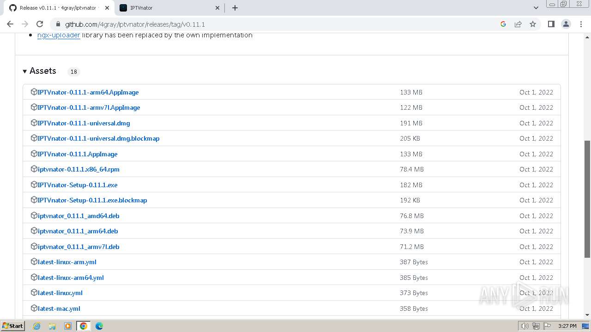Reload the GitHub release page
Screen dimensions: 591x332
pos(40,24)
